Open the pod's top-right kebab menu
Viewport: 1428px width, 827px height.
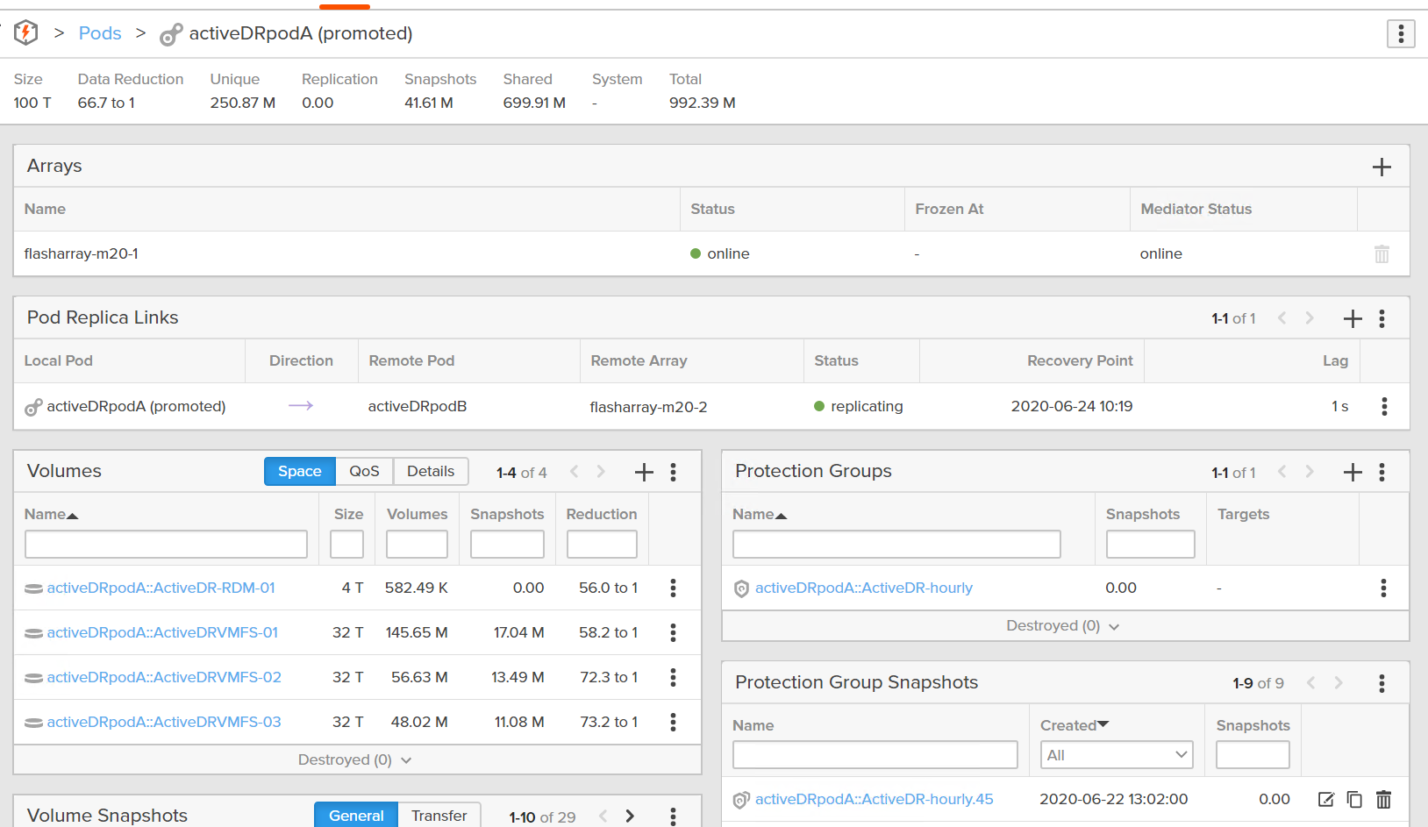1401,33
